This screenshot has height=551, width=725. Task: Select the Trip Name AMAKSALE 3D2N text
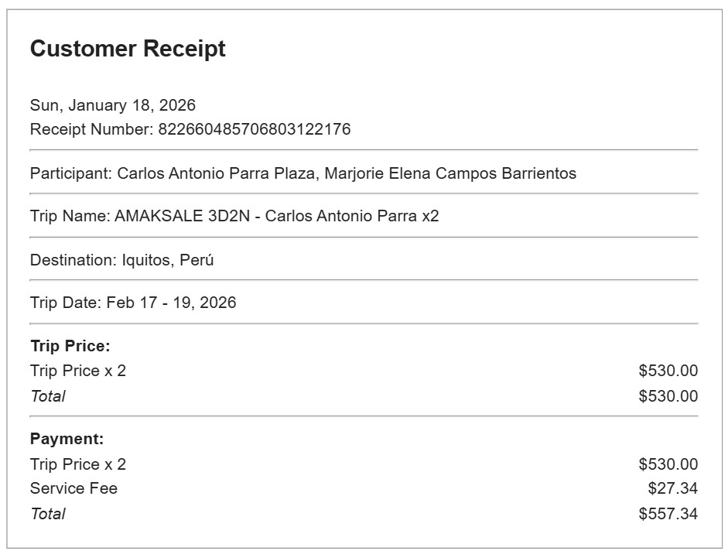[x=234, y=216]
